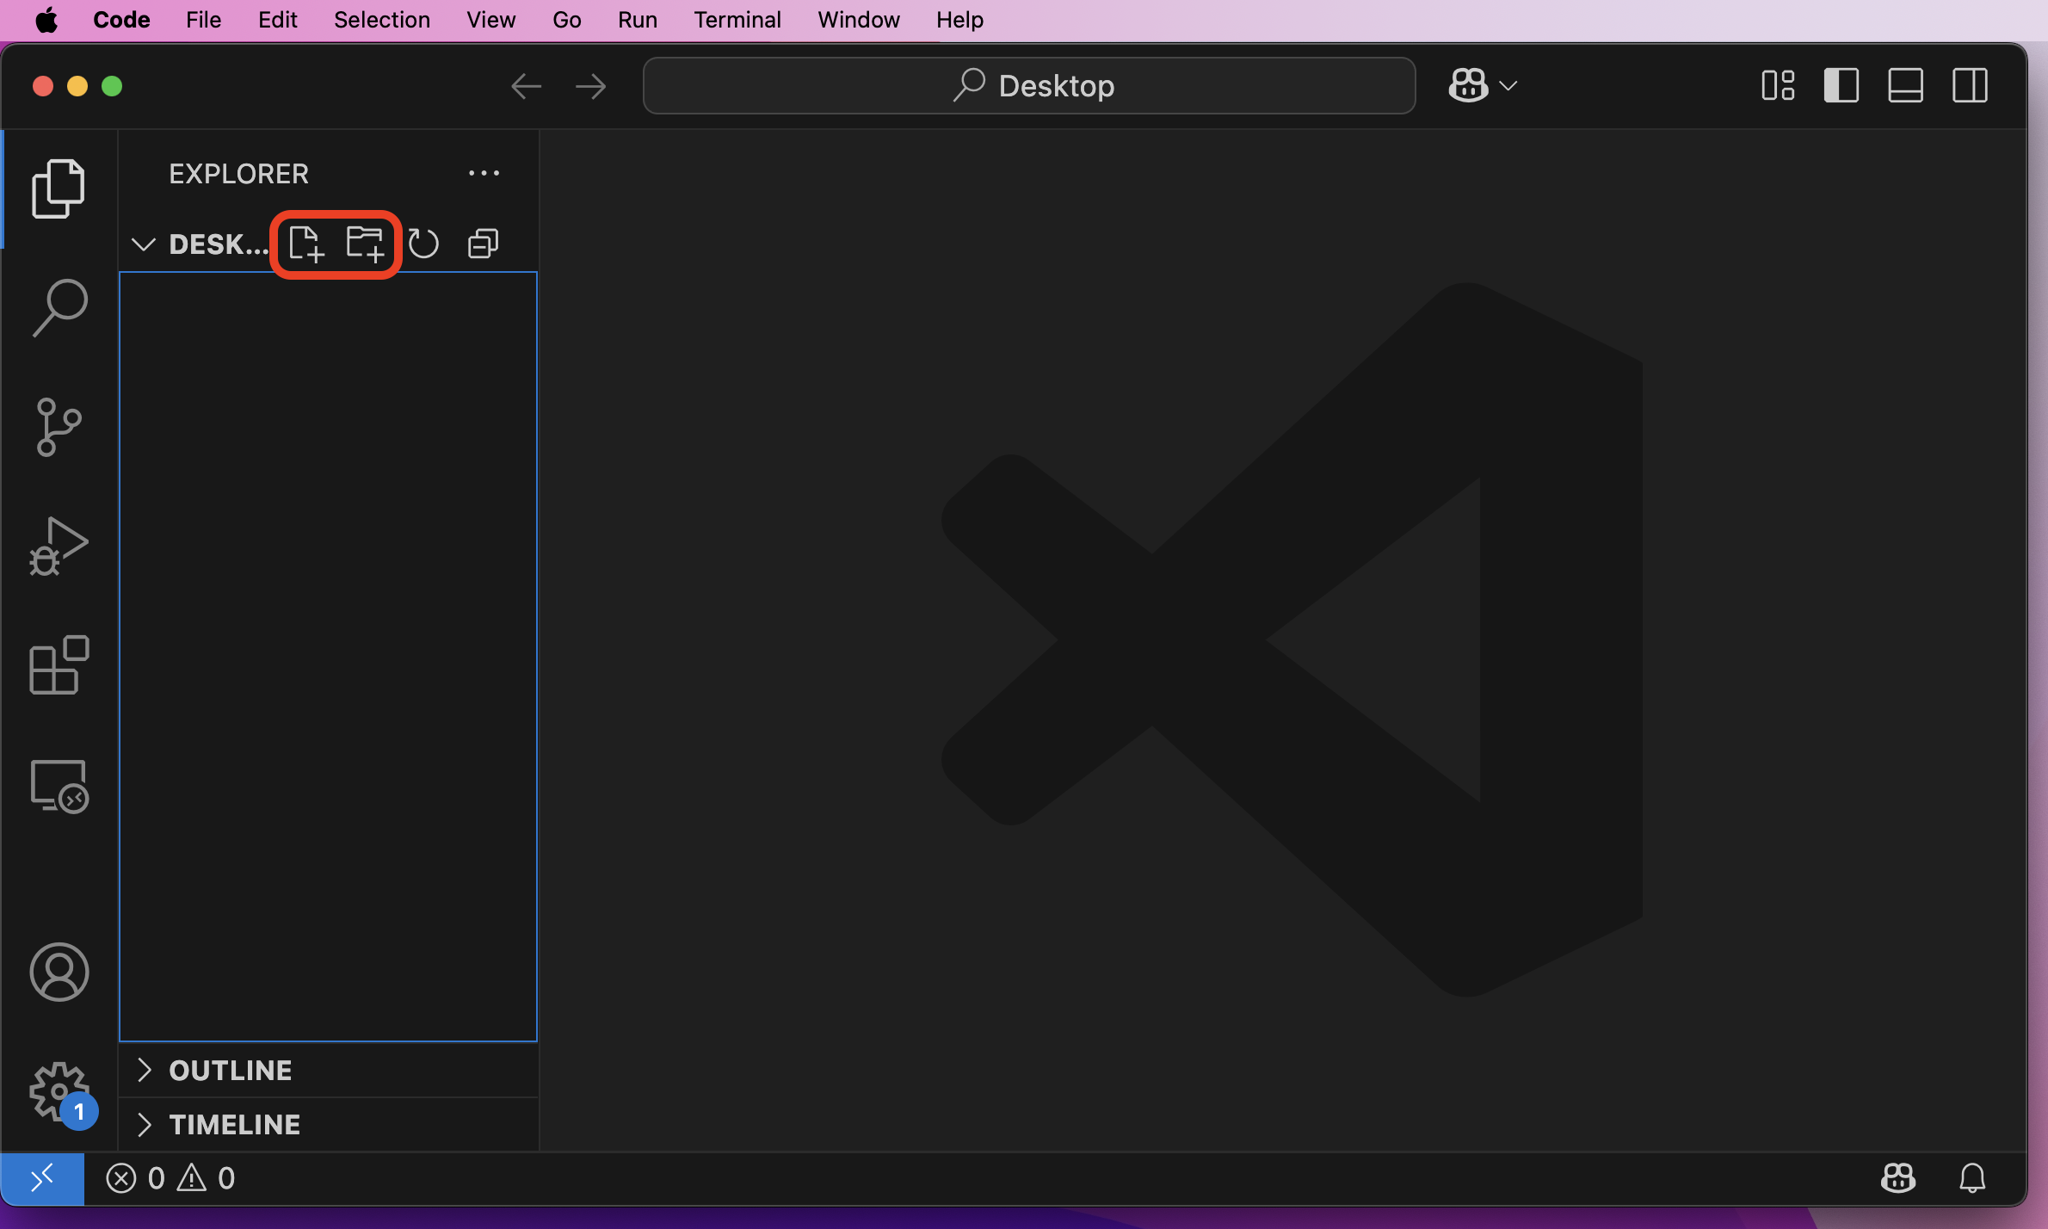Open the Go menu

(x=566, y=20)
